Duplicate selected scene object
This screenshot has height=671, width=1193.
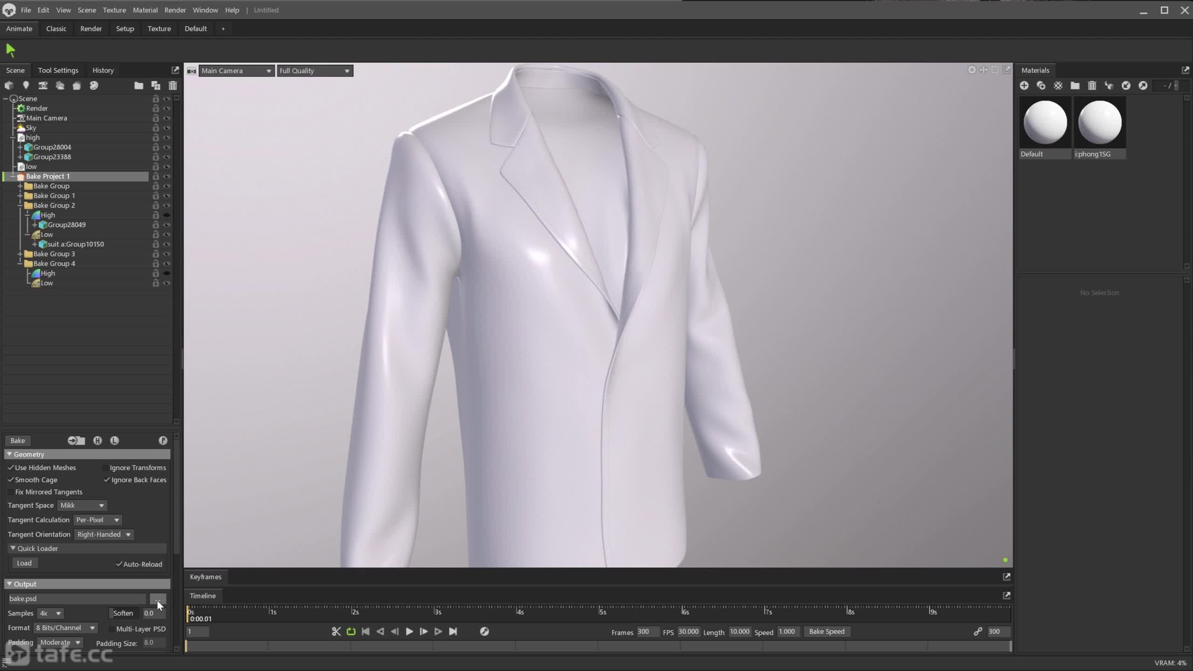156,85
